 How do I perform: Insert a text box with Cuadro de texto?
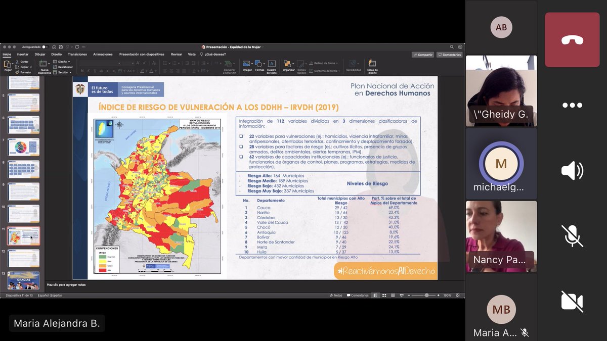pyautogui.click(x=272, y=67)
